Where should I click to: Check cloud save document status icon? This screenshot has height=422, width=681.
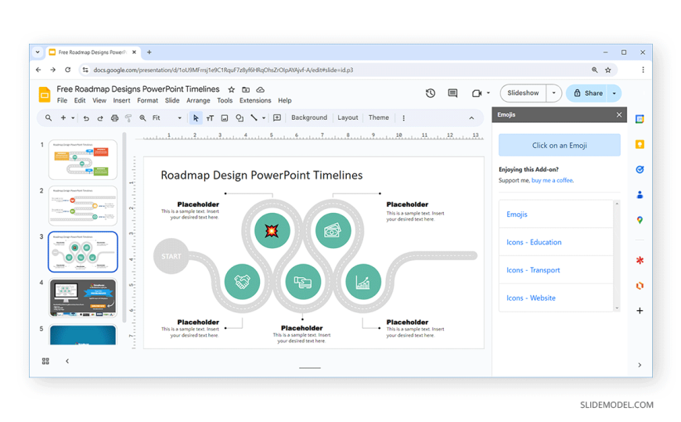(x=260, y=89)
